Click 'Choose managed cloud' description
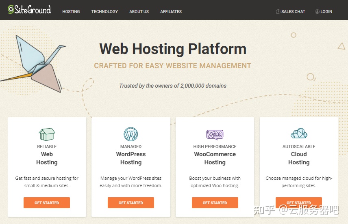The image size is (348, 224). tap(299, 182)
